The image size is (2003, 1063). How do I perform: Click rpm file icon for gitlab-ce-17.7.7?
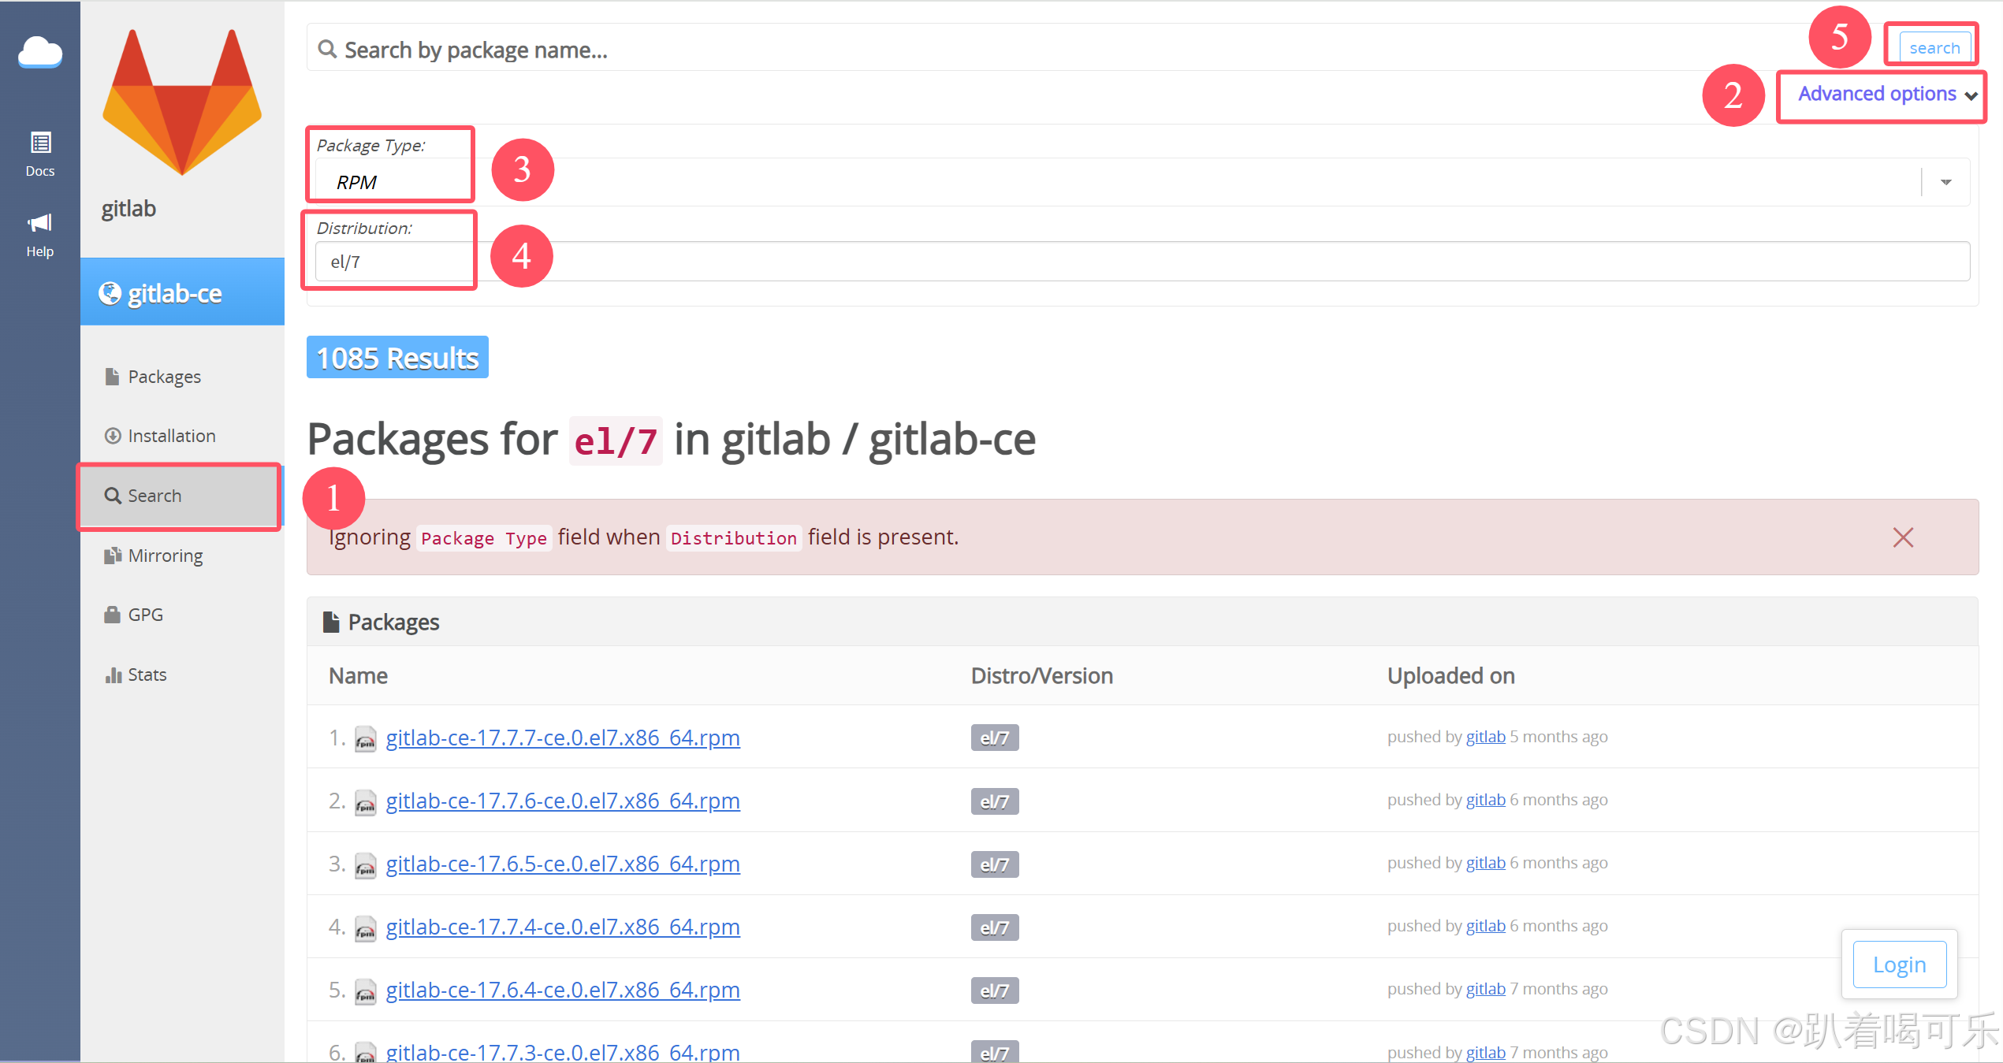[x=365, y=739]
